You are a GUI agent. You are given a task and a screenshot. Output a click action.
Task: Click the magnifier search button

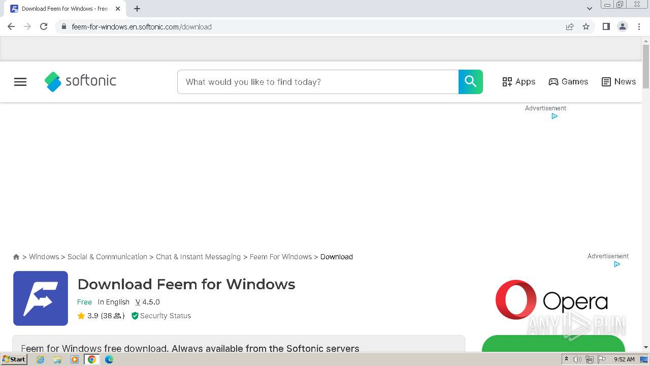(x=471, y=82)
